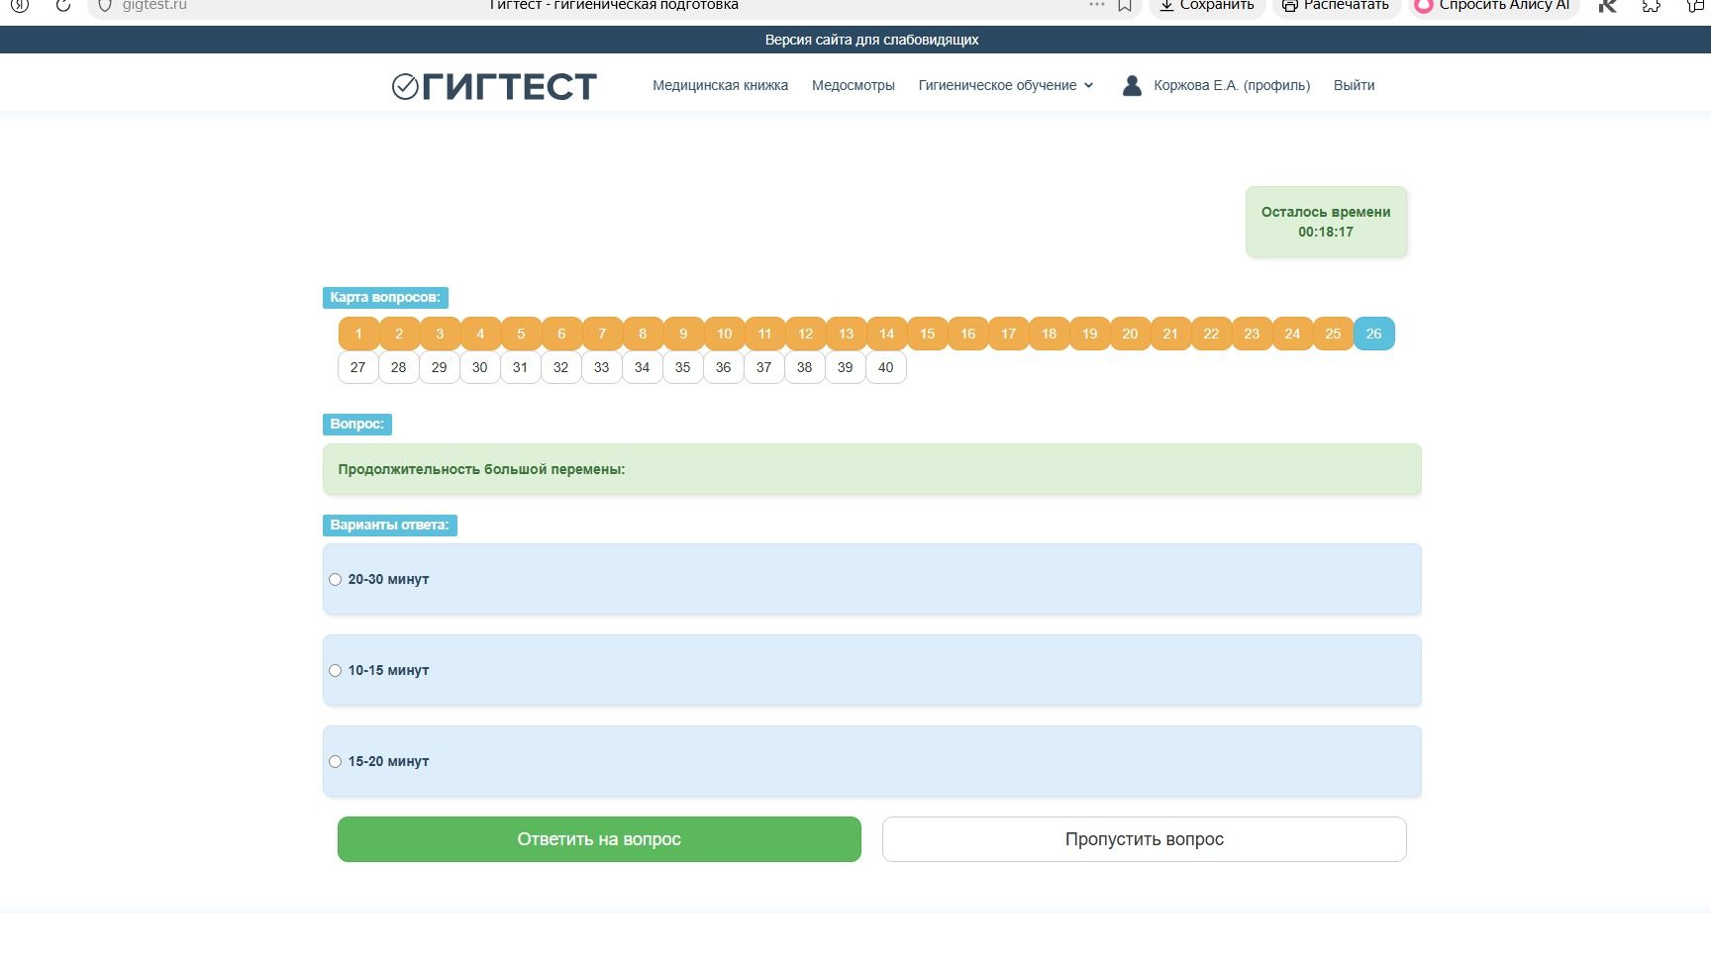
Task: Jump to question 27 in question map
Action: pos(357,367)
